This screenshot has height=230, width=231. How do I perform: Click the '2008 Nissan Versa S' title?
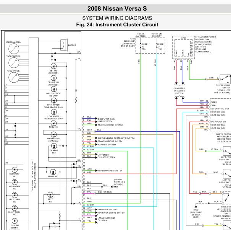click(x=117, y=8)
